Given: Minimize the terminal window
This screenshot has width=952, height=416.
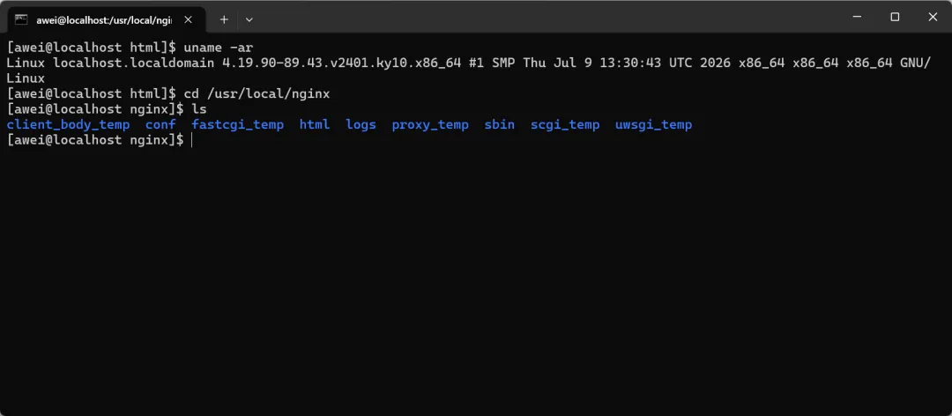Looking at the screenshot, I should click(857, 17).
